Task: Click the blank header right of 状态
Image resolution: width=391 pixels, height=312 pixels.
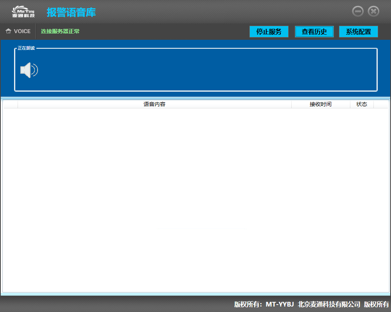Action: coord(380,104)
